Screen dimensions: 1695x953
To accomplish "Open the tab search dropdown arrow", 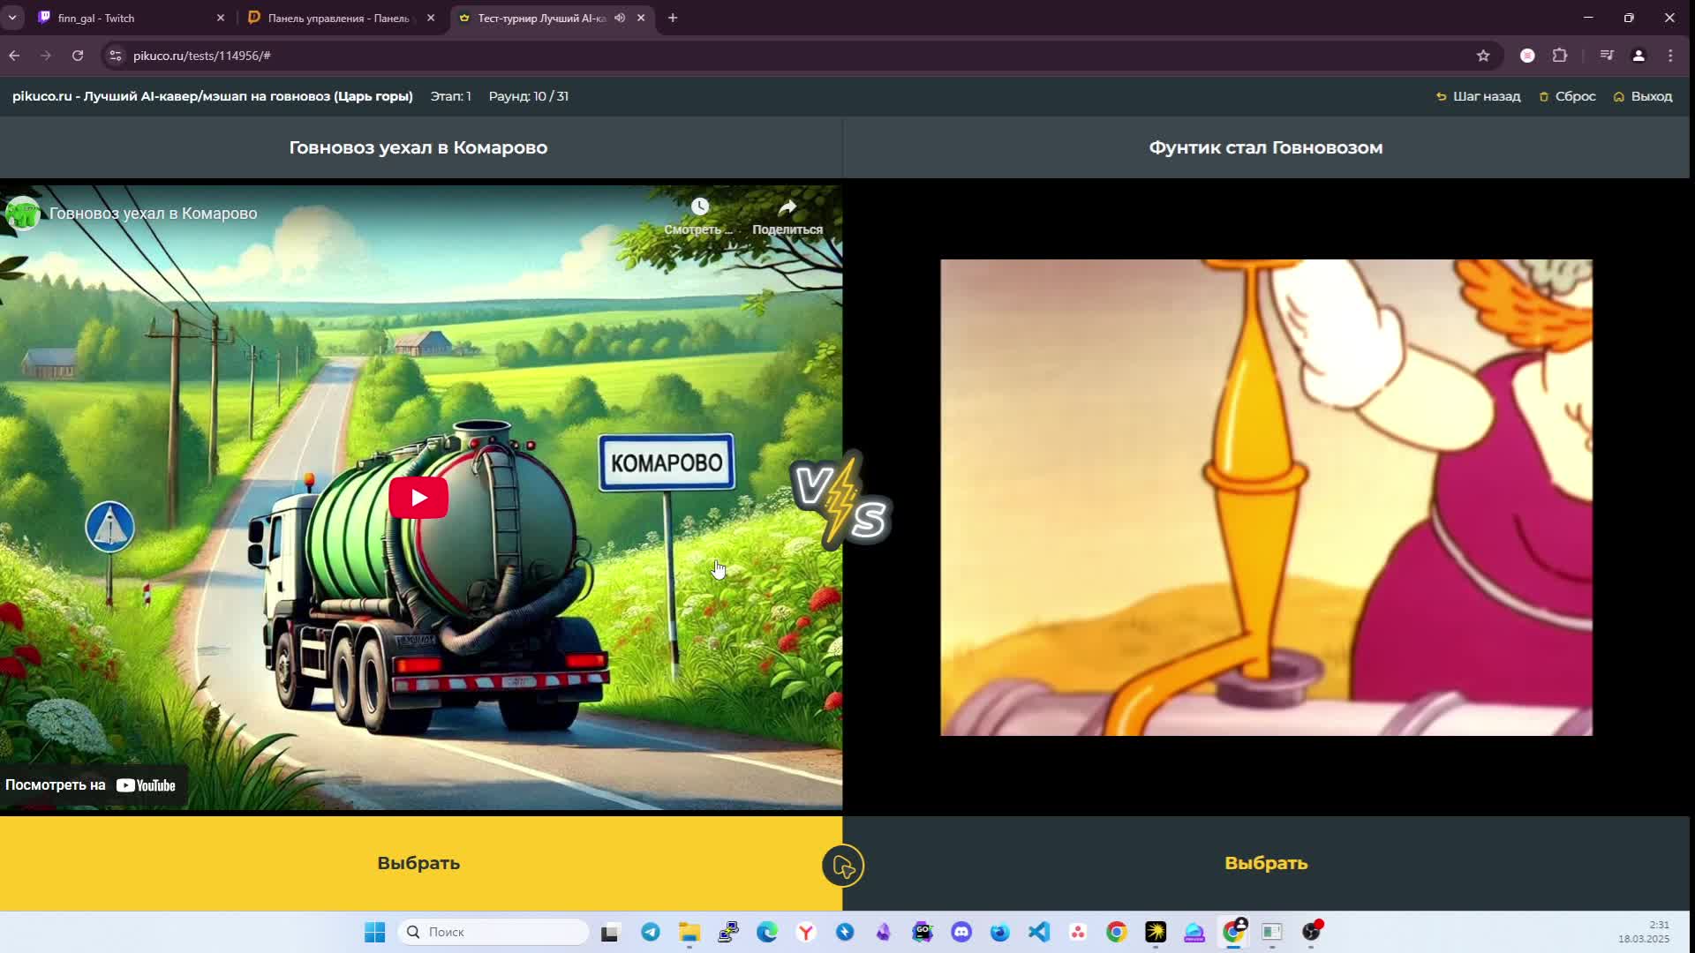I will [x=12, y=18].
